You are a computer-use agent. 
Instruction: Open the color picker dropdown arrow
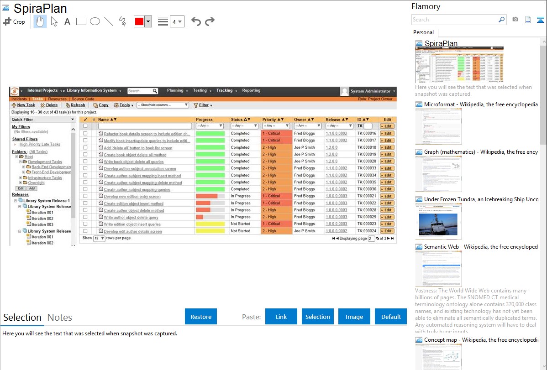(x=148, y=21)
